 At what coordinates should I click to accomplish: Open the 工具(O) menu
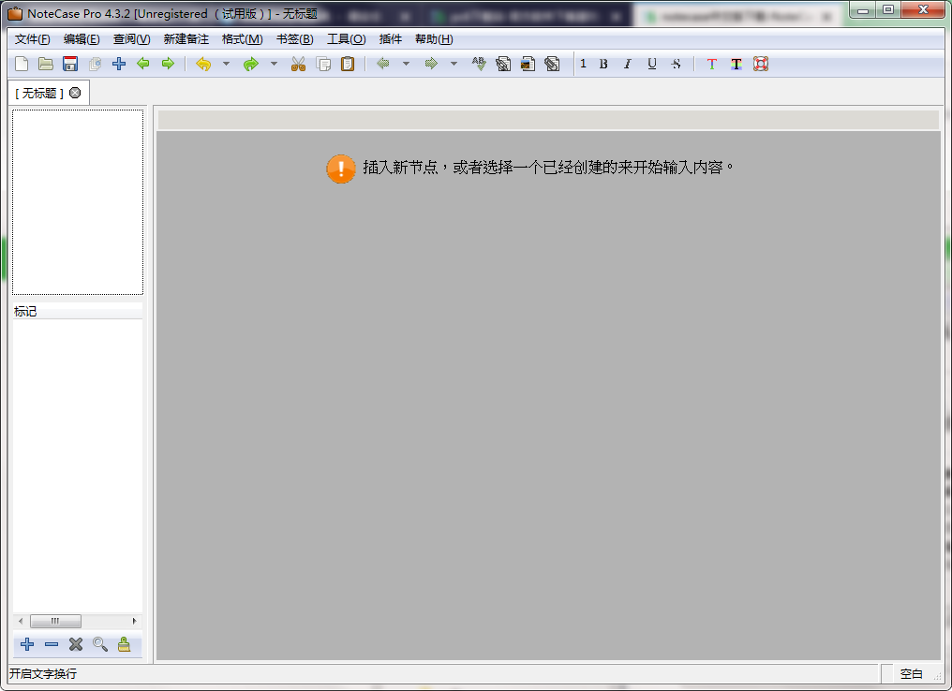click(346, 38)
